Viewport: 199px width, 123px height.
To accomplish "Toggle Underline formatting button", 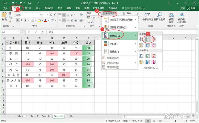I will 25,20.
